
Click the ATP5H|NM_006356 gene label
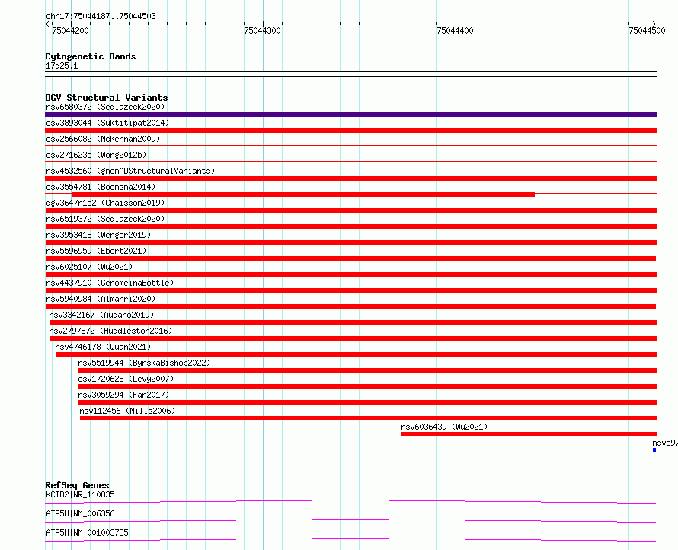click(x=80, y=513)
